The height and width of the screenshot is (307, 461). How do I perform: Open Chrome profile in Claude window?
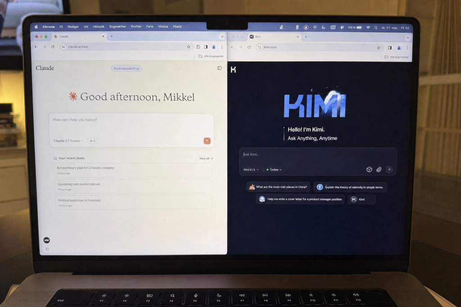214,47
